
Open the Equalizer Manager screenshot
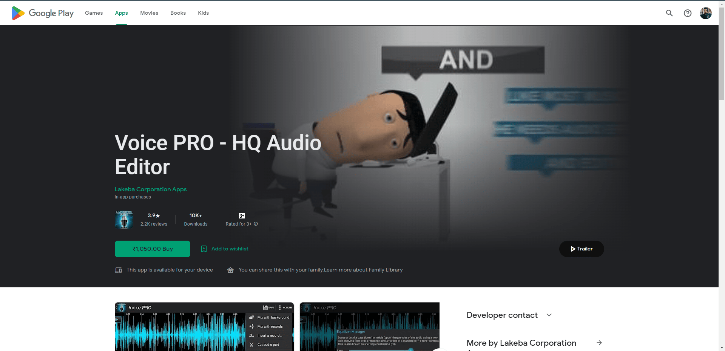369,327
